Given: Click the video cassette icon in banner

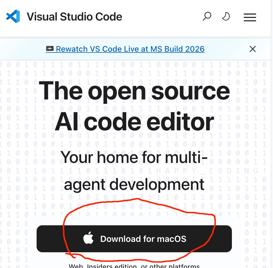Looking at the screenshot, I should [50, 49].
